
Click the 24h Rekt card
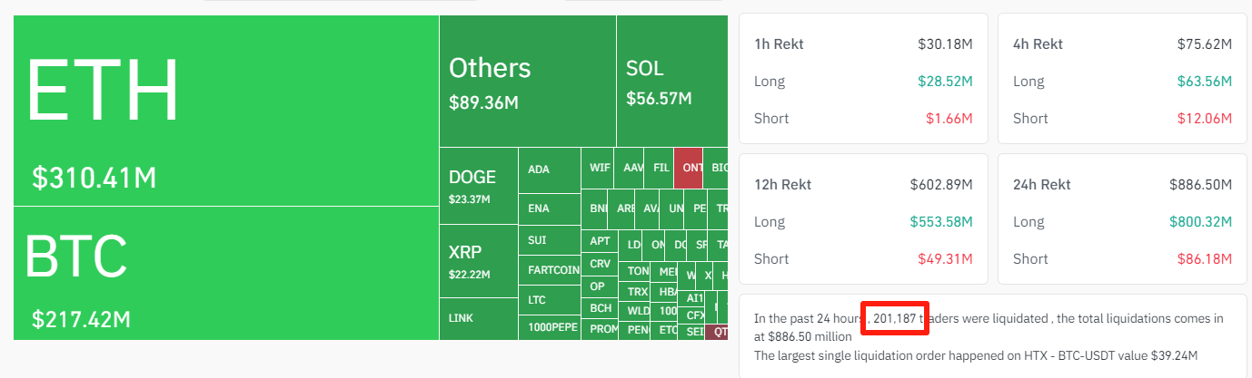[1122, 221]
